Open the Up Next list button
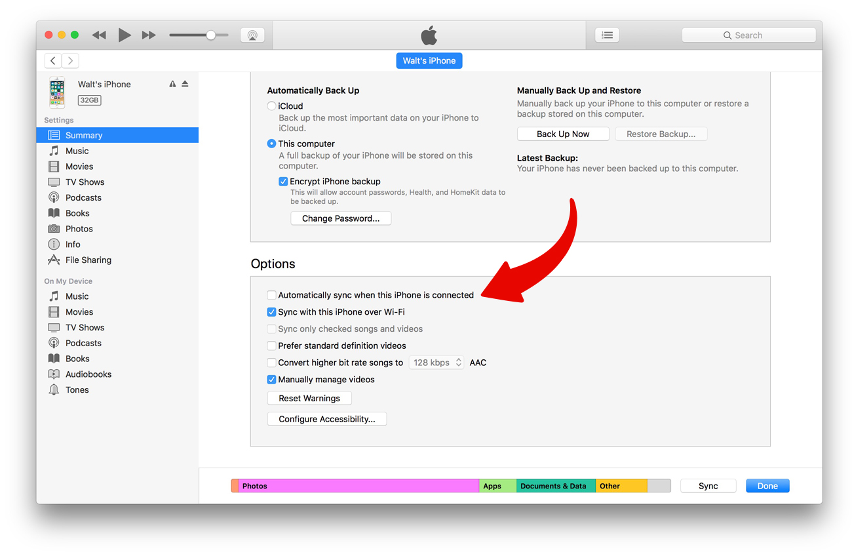 coord(608,35)
